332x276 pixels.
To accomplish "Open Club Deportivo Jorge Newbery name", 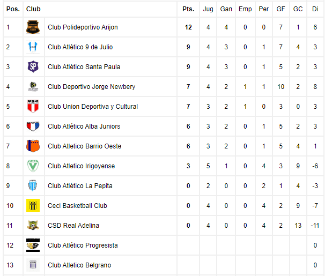I will (92, 86).
